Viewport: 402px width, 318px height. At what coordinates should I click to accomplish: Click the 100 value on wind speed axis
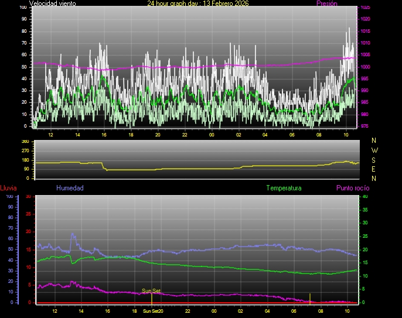[x=22, y=8]
